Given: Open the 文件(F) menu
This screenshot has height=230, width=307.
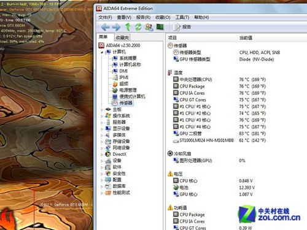Looking at the screenshot, I should [105, 17].
